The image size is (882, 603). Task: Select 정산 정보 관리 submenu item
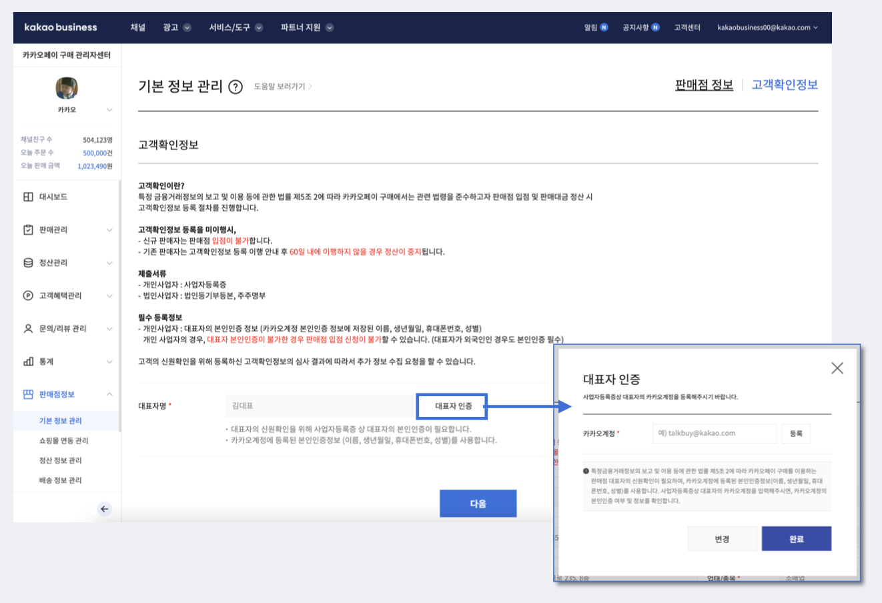(x=60, y=460)
